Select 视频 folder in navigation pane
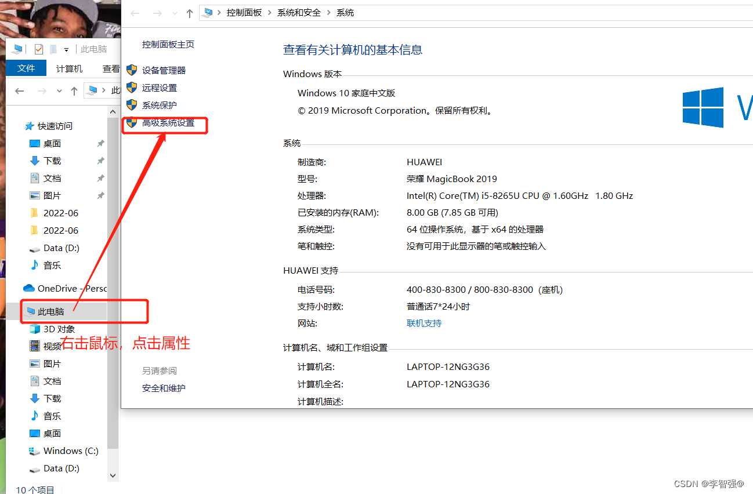This screenshot has width=753, height=494. click(52, 346)
